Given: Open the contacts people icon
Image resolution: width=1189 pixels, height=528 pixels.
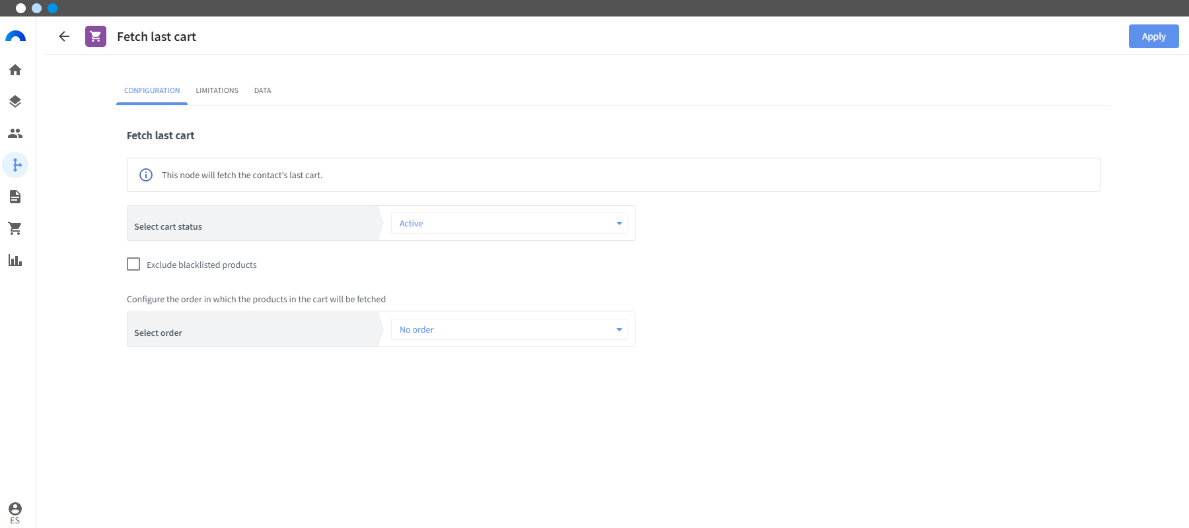Looking at the screenshot, I should pyautogui.click(x=15, y=133).
